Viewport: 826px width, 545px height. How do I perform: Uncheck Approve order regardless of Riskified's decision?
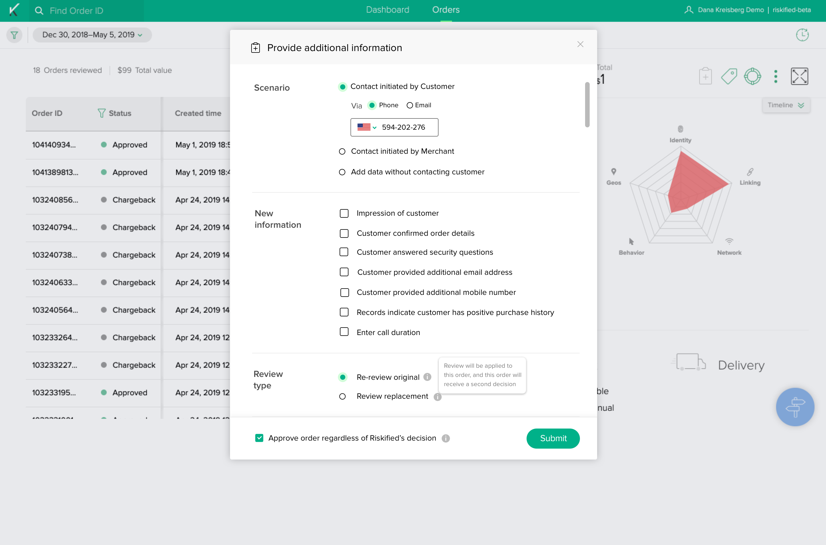click(x=259, y=438)
